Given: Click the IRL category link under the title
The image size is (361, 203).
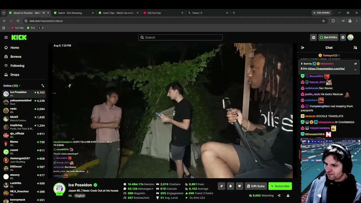Looking at the screenshot, I should (70, 196).
